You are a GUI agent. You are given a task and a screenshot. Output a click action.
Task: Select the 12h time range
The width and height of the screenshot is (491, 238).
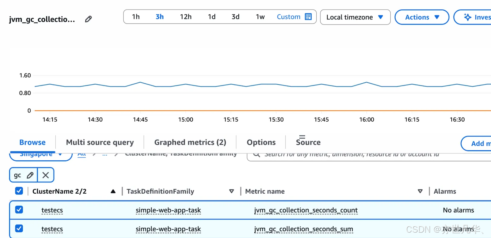click(x=186, y=17)
